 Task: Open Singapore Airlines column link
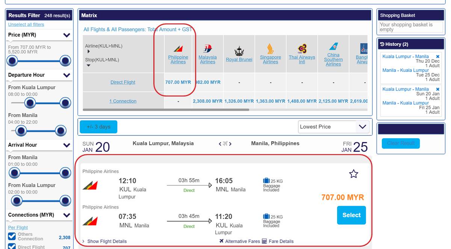pyautogui.click(x=270, y=60)
